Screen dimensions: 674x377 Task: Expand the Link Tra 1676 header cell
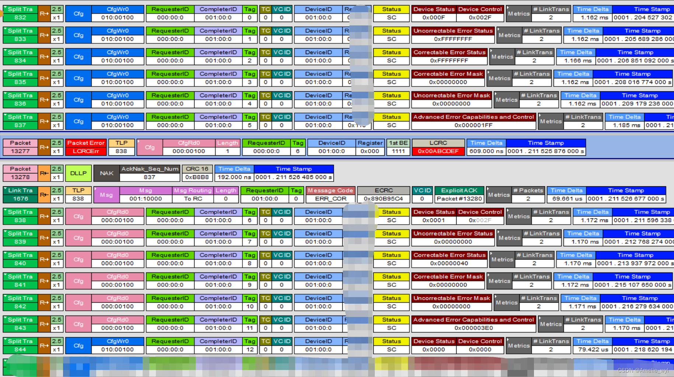tap(20, 195)
